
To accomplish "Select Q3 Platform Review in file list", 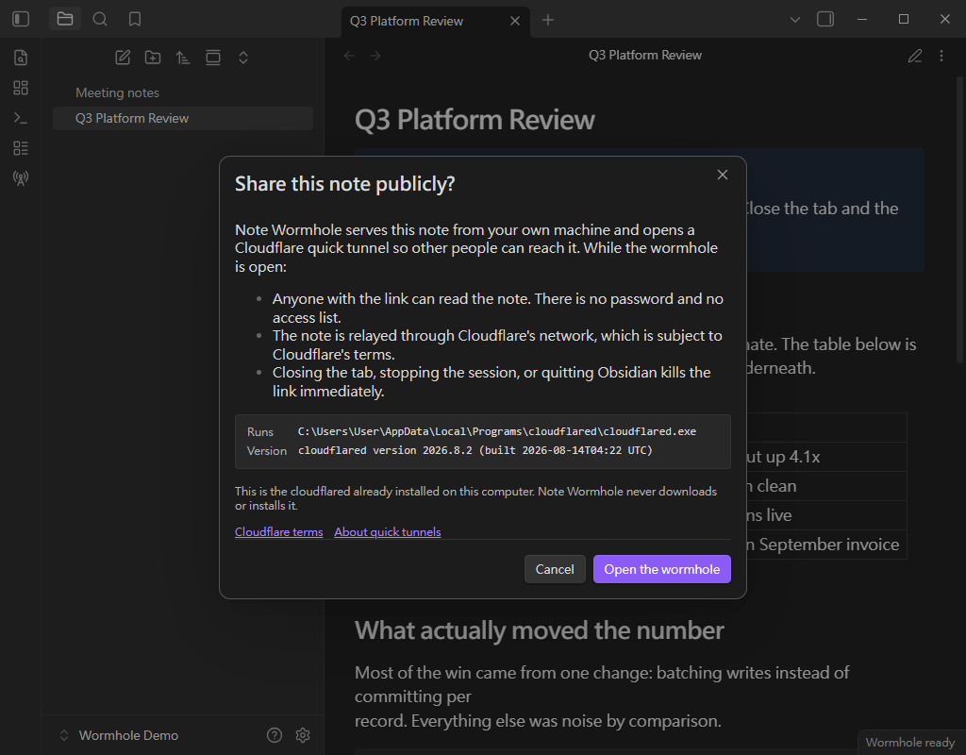I will 183,118.
